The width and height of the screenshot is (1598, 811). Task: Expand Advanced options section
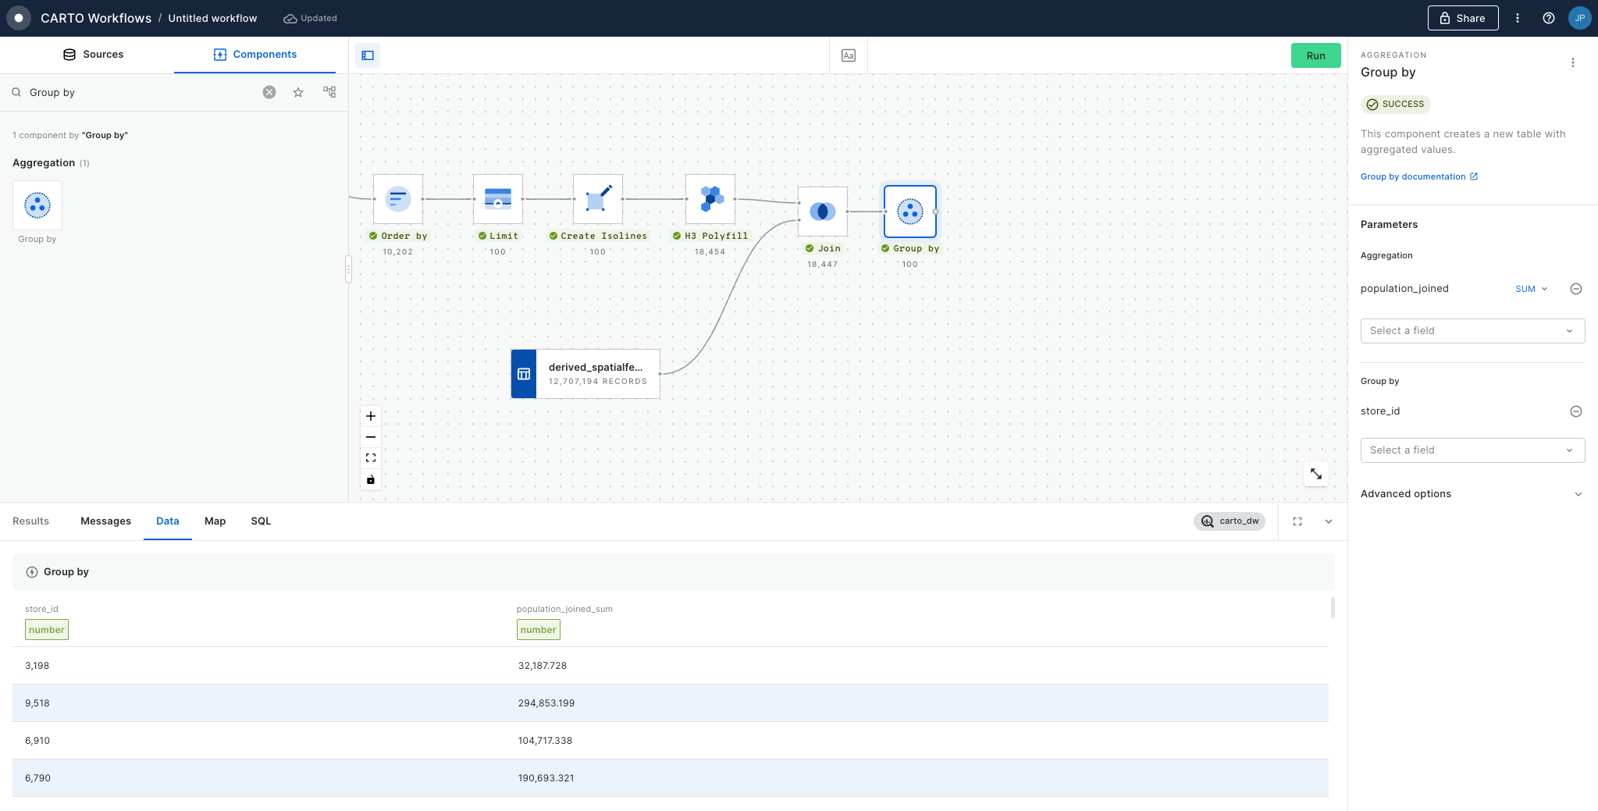[1472, 494]
